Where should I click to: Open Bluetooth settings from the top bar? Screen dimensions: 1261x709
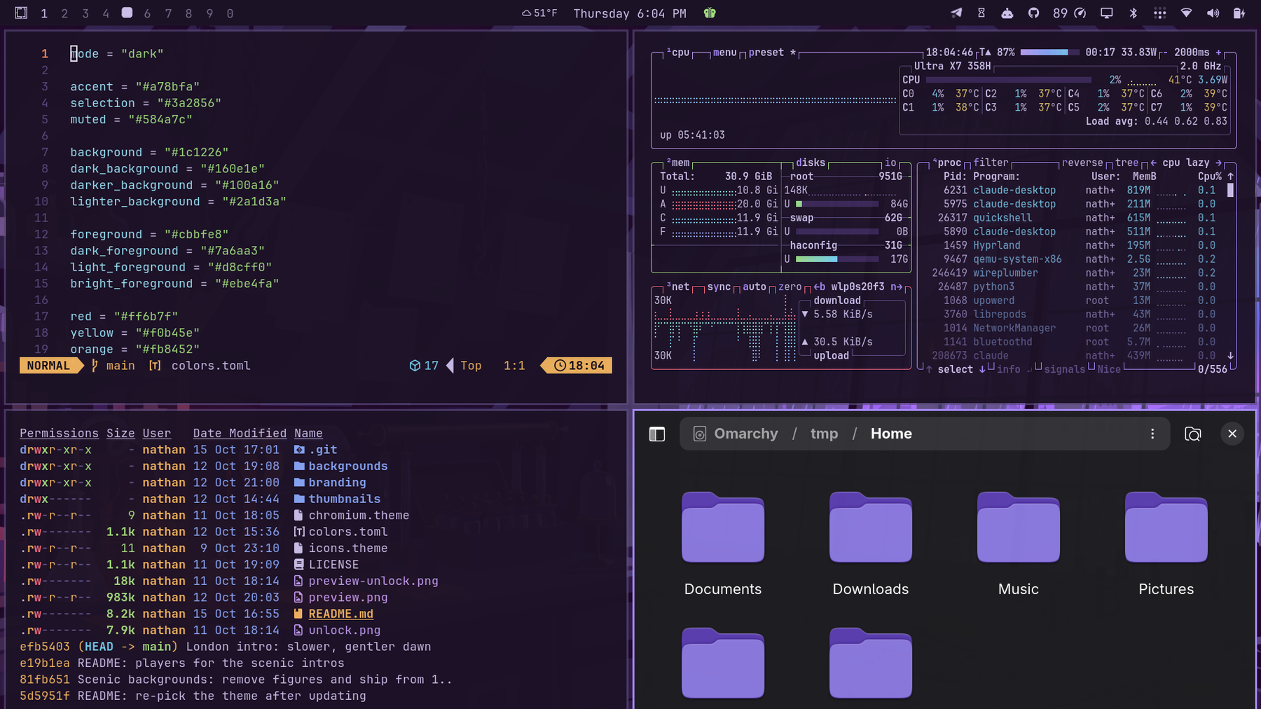[x=1133, y=13]
